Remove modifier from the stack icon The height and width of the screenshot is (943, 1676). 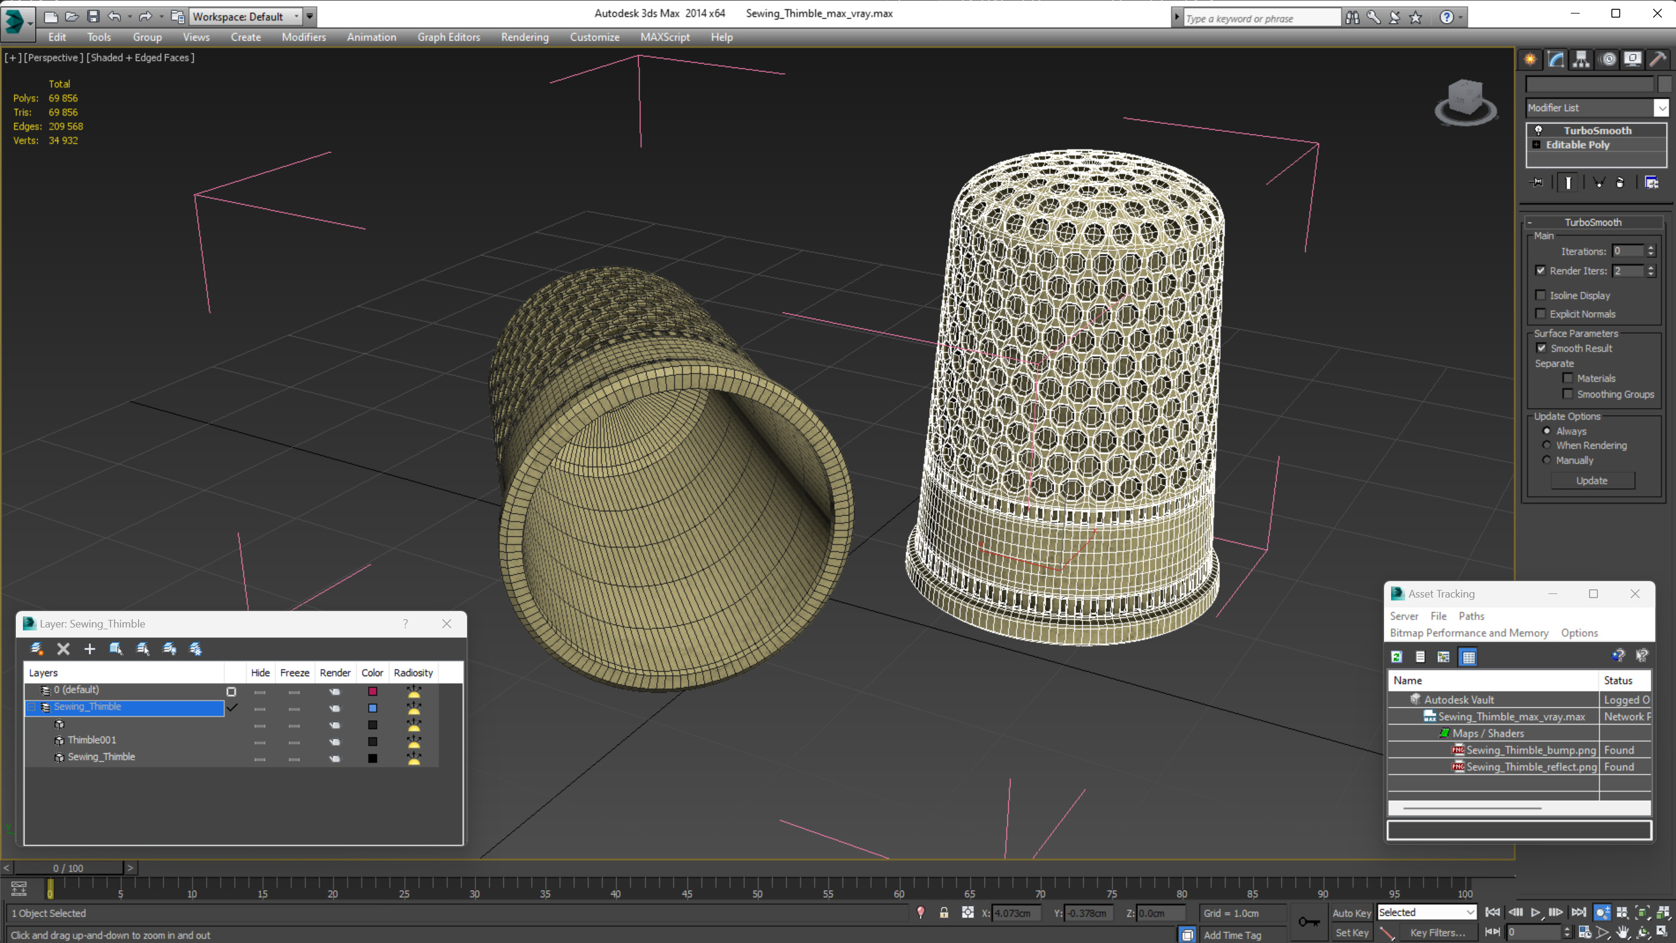1620,183
